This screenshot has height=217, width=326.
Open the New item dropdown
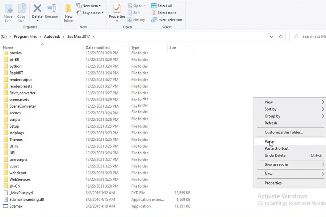pyautogui.click(x=89, y=6)
